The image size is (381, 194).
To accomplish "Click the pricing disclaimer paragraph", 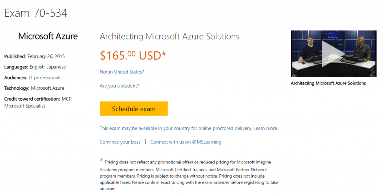I will pos(189,175).
